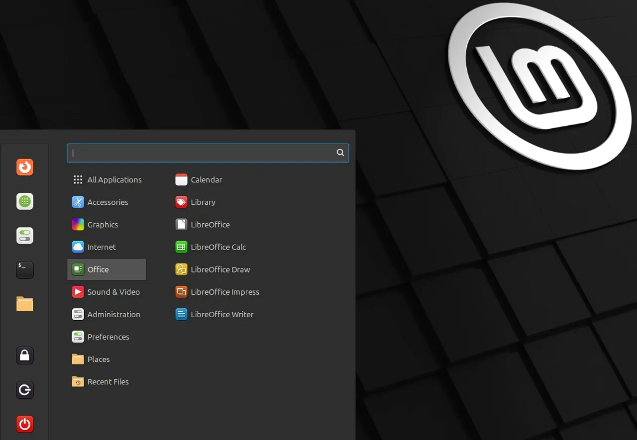Launch Software Manager from favorites sidebar
637x440 pixels.
pyautogui.click(x=25, y=201)
